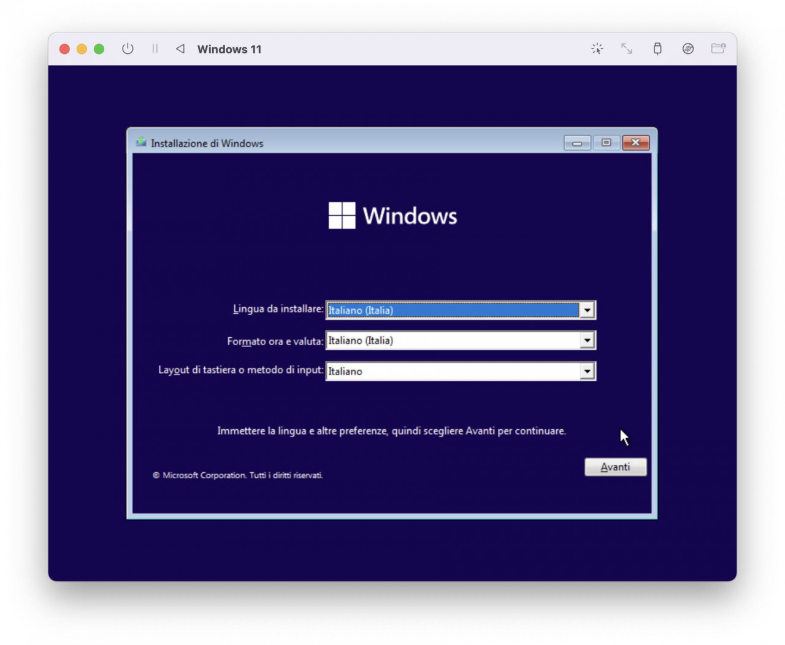Click the mouse capture sparkle icon

[597, 48]
